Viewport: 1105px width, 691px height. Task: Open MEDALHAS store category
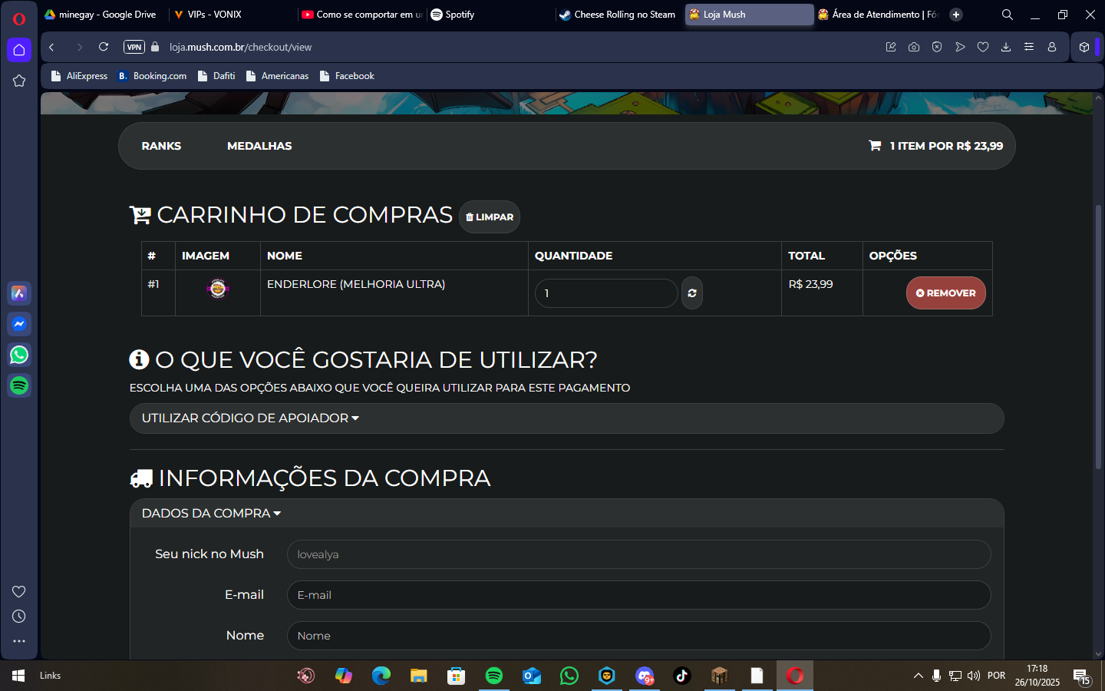(259, 146)
